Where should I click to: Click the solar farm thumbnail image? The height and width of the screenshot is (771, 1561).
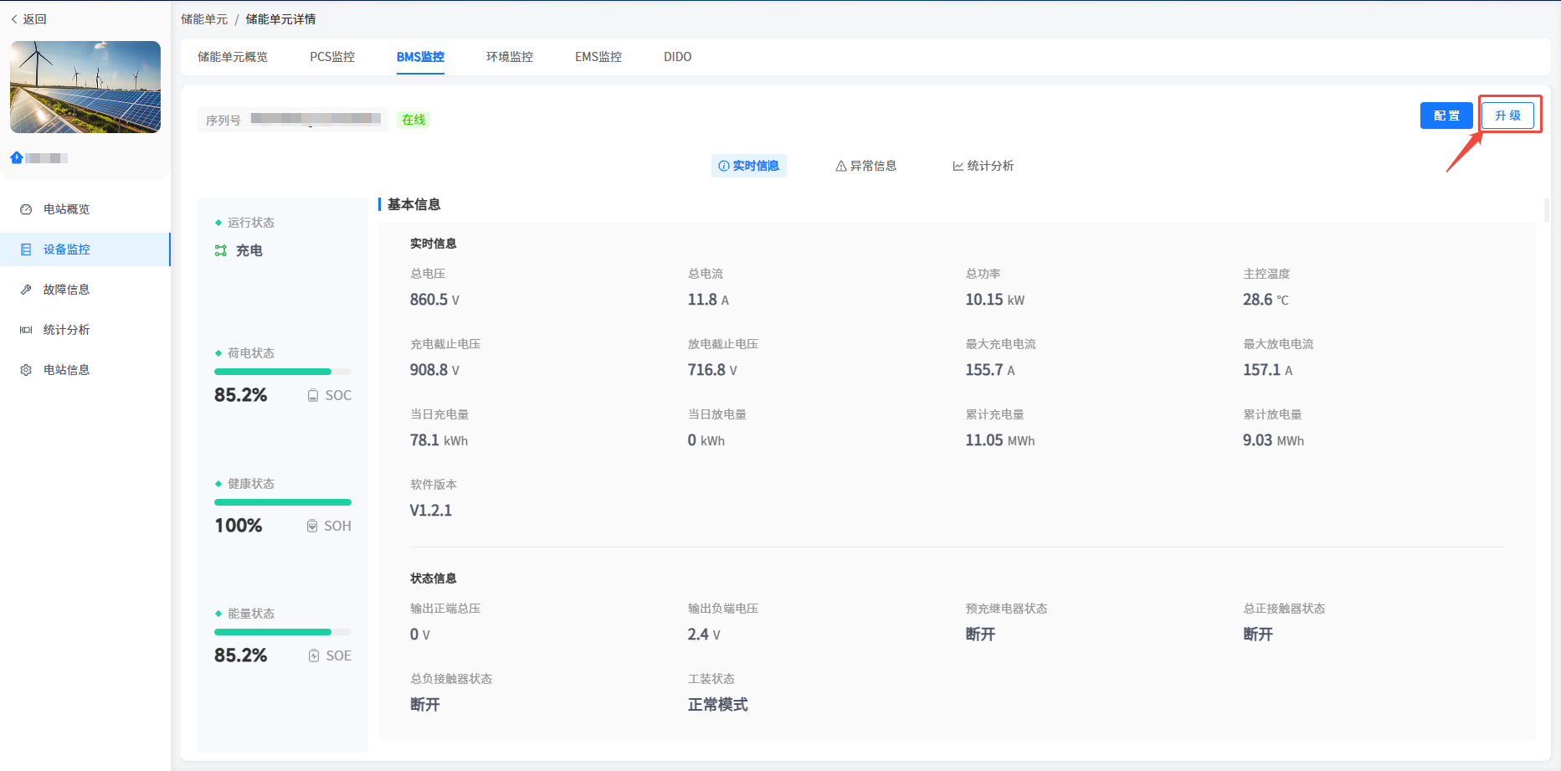[85, 87]
